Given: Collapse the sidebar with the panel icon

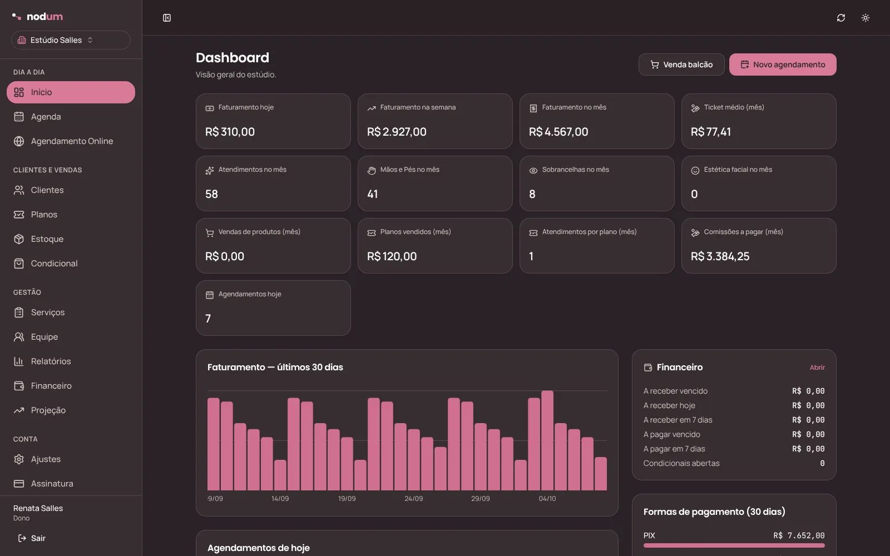Looking at the screenshot, I should coord(167,18).
